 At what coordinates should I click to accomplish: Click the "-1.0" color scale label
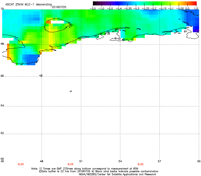tap(101, 9)
